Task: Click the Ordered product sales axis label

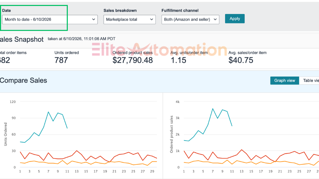Action: 171,134
